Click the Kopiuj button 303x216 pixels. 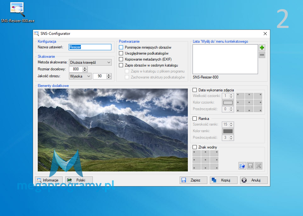coord(224,180)
